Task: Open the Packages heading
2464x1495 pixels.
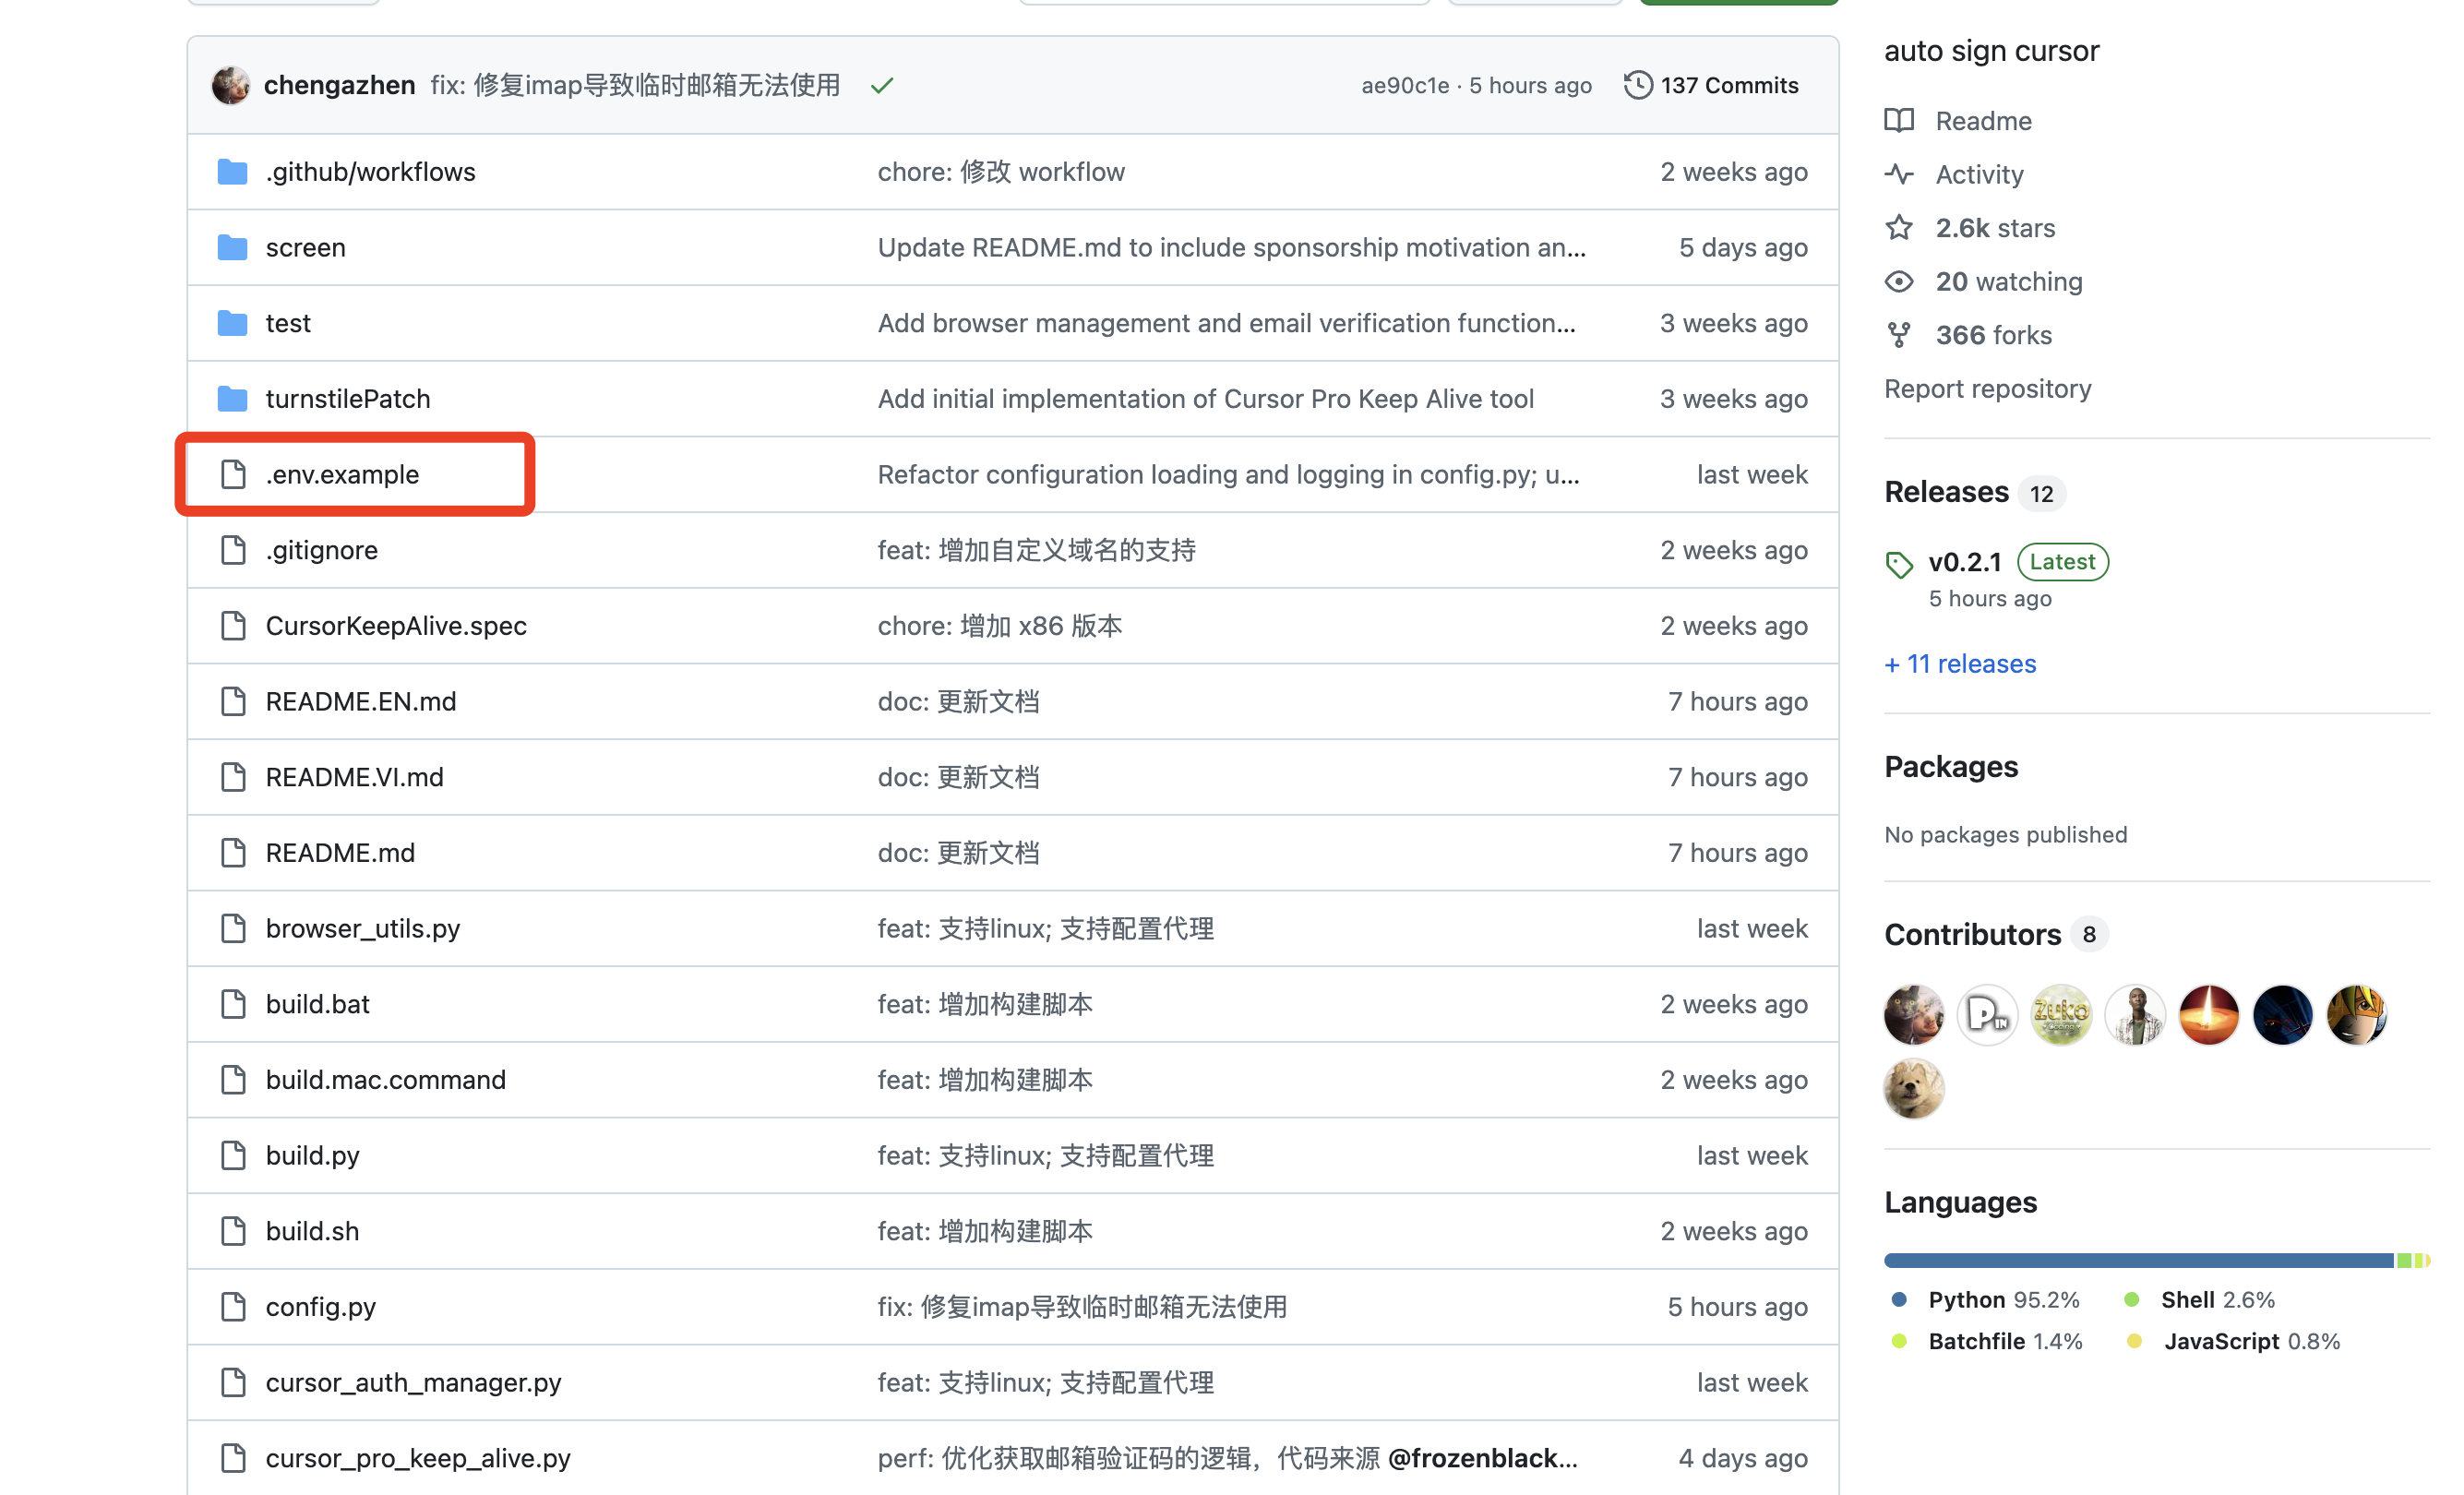Action: coord(1951,767)
